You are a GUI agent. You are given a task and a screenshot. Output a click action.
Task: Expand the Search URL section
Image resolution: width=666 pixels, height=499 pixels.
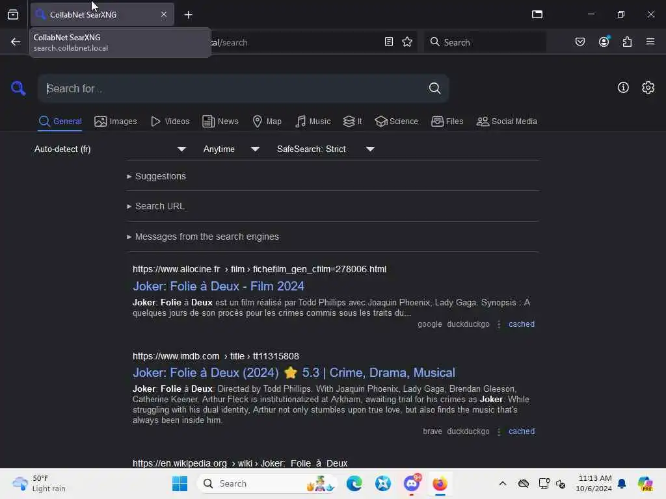click(x=155, y=206)
